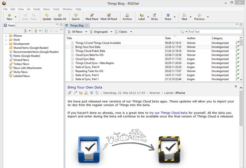Select Shared Items (Google Reader) feed
The height and width of the screenshot is (168, 246).
click(x=31, y=48)
